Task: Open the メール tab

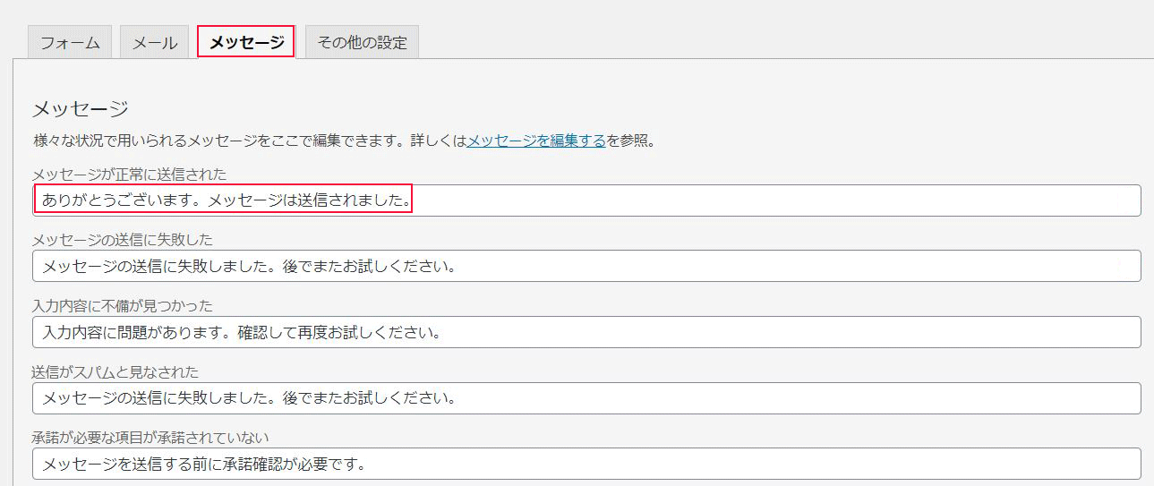Action: point(154,42)
